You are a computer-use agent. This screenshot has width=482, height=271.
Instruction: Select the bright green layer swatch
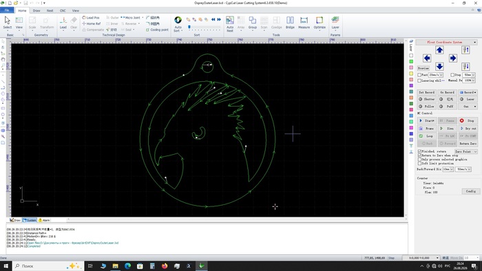coord(411,62)
